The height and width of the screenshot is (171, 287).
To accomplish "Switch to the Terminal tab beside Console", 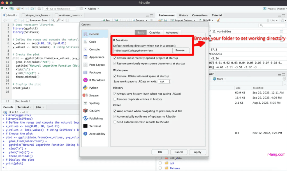I will [23, 107].
